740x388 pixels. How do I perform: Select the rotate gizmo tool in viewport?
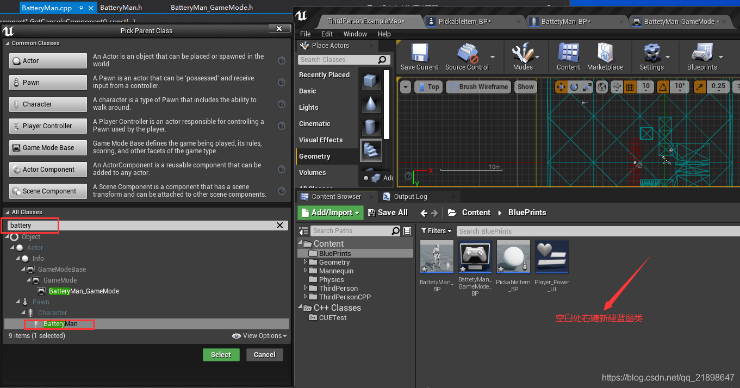575,86
